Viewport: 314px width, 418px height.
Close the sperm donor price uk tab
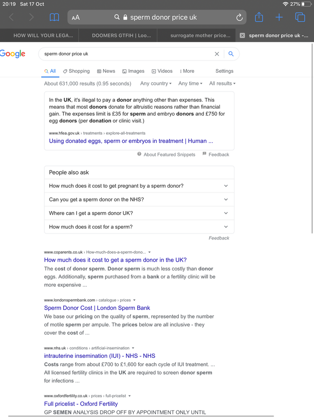[242, 36]
